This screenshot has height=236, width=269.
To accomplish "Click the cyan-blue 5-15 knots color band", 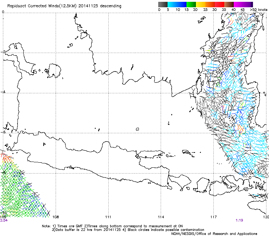I will point(177,4).
